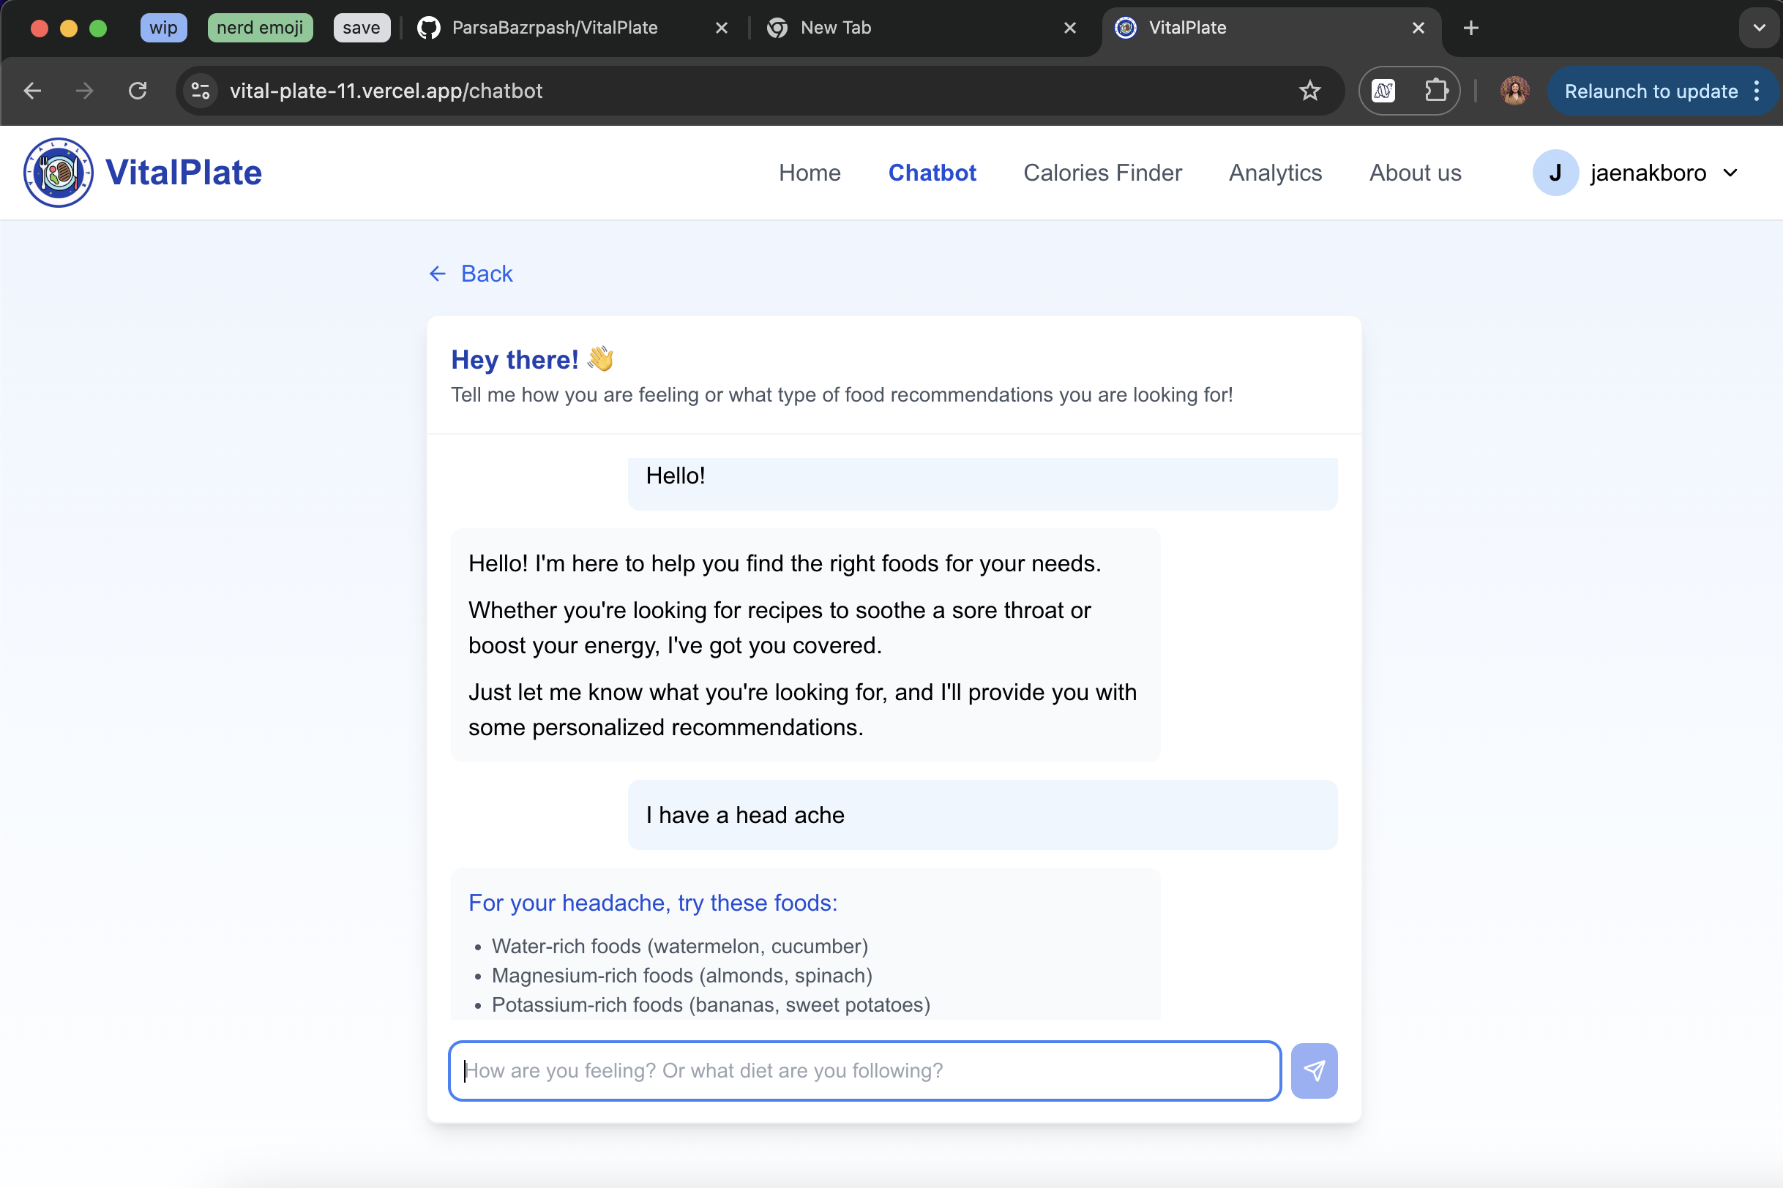The width and height of the screenshot is (1783, 1188).
Task: Reload the current page
Action: (x=137, y=91)
